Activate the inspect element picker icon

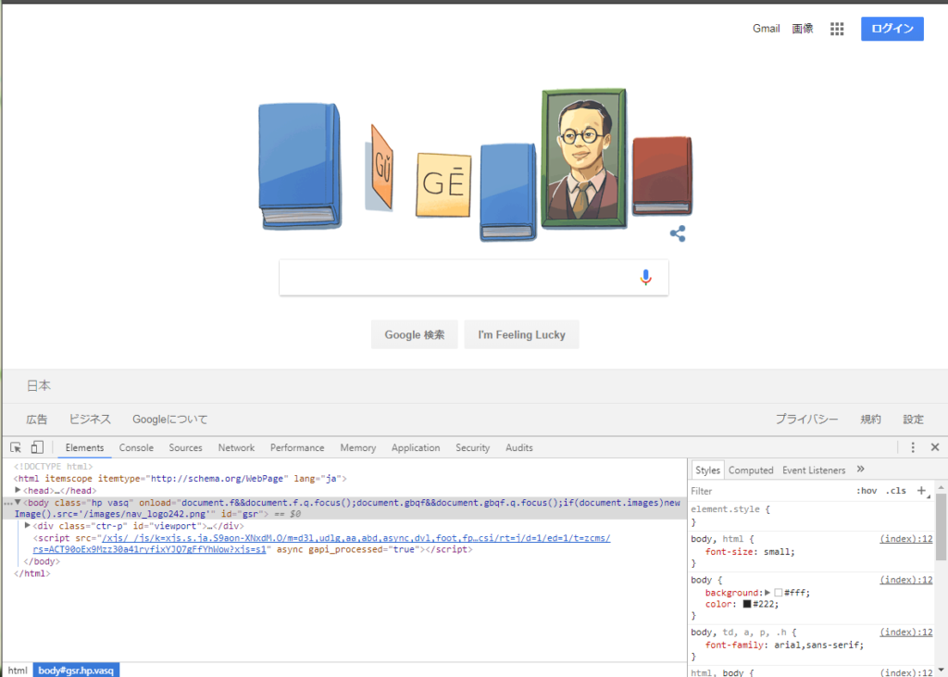pyautogui.click(x=16, y=447)
